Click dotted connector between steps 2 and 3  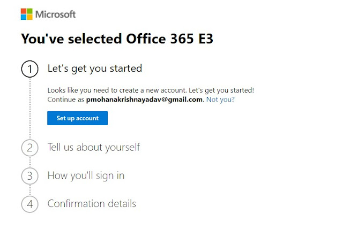click(x=30, y=162)
